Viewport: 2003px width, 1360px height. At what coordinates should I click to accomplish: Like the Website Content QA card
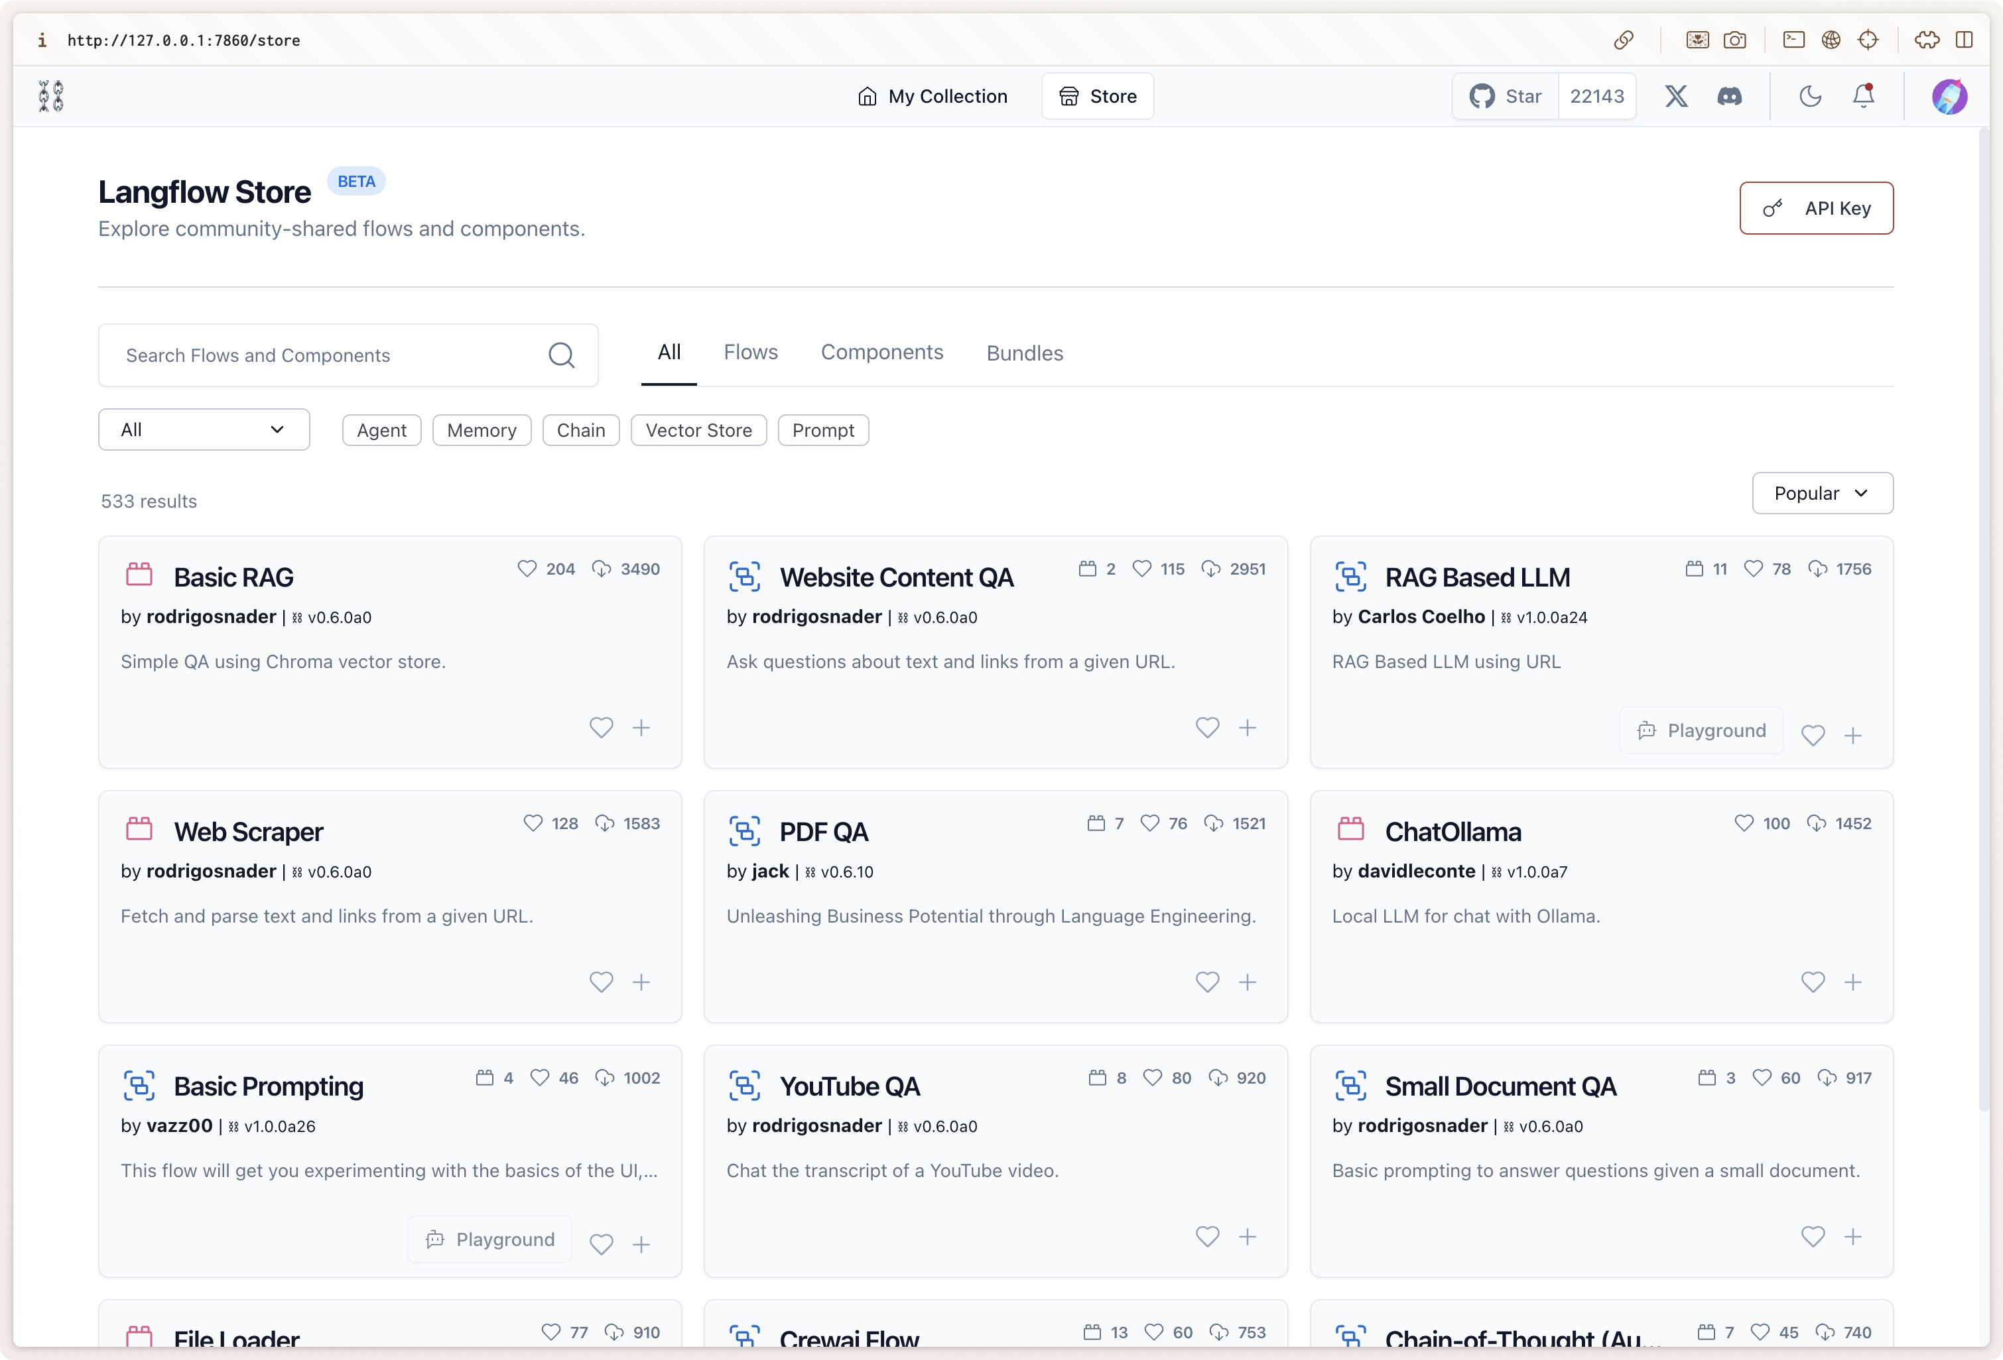[x=1206, y=728]
